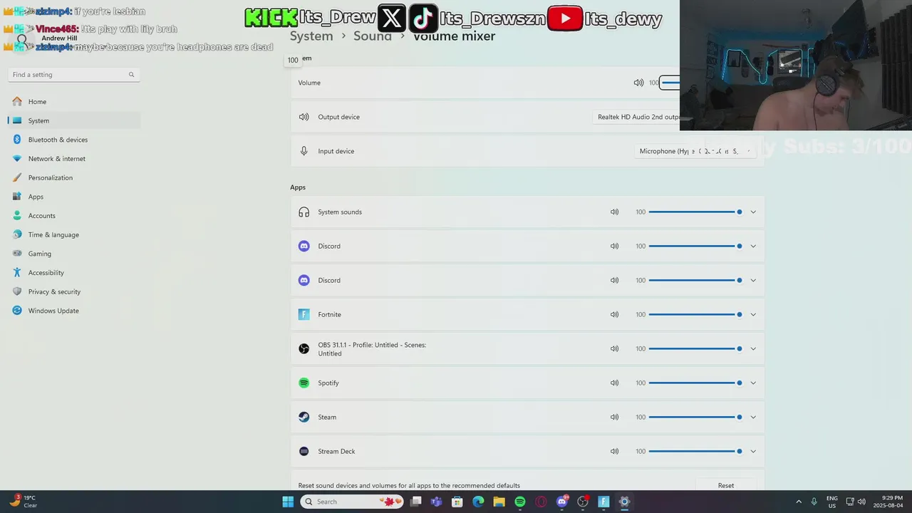The height and width of the screenshot is (513, 912).
Task: Open Discord from the taskbar
Action: 562,502
